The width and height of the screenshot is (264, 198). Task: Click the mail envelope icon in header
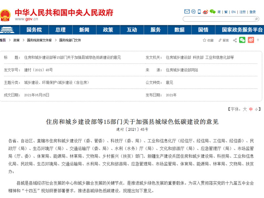click(187, 12)
